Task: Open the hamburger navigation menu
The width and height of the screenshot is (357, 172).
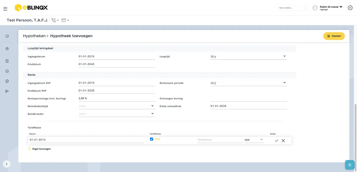Action: [5, 9]
